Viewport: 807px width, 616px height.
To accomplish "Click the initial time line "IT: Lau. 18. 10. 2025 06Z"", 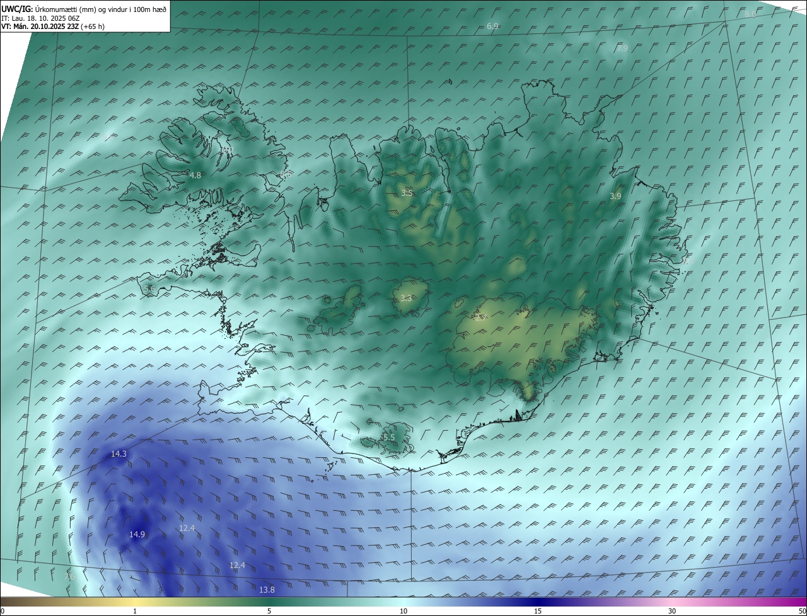I will (x=41, y=18).
